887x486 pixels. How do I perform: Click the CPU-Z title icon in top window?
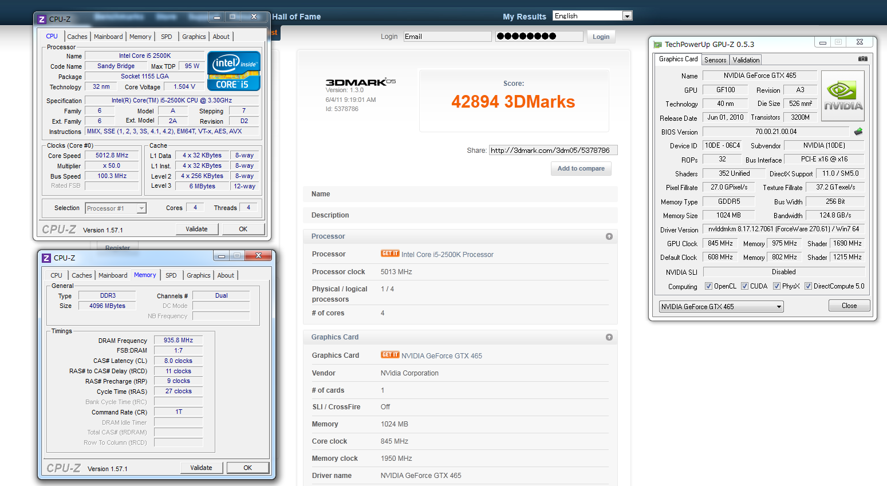[41, 19]
